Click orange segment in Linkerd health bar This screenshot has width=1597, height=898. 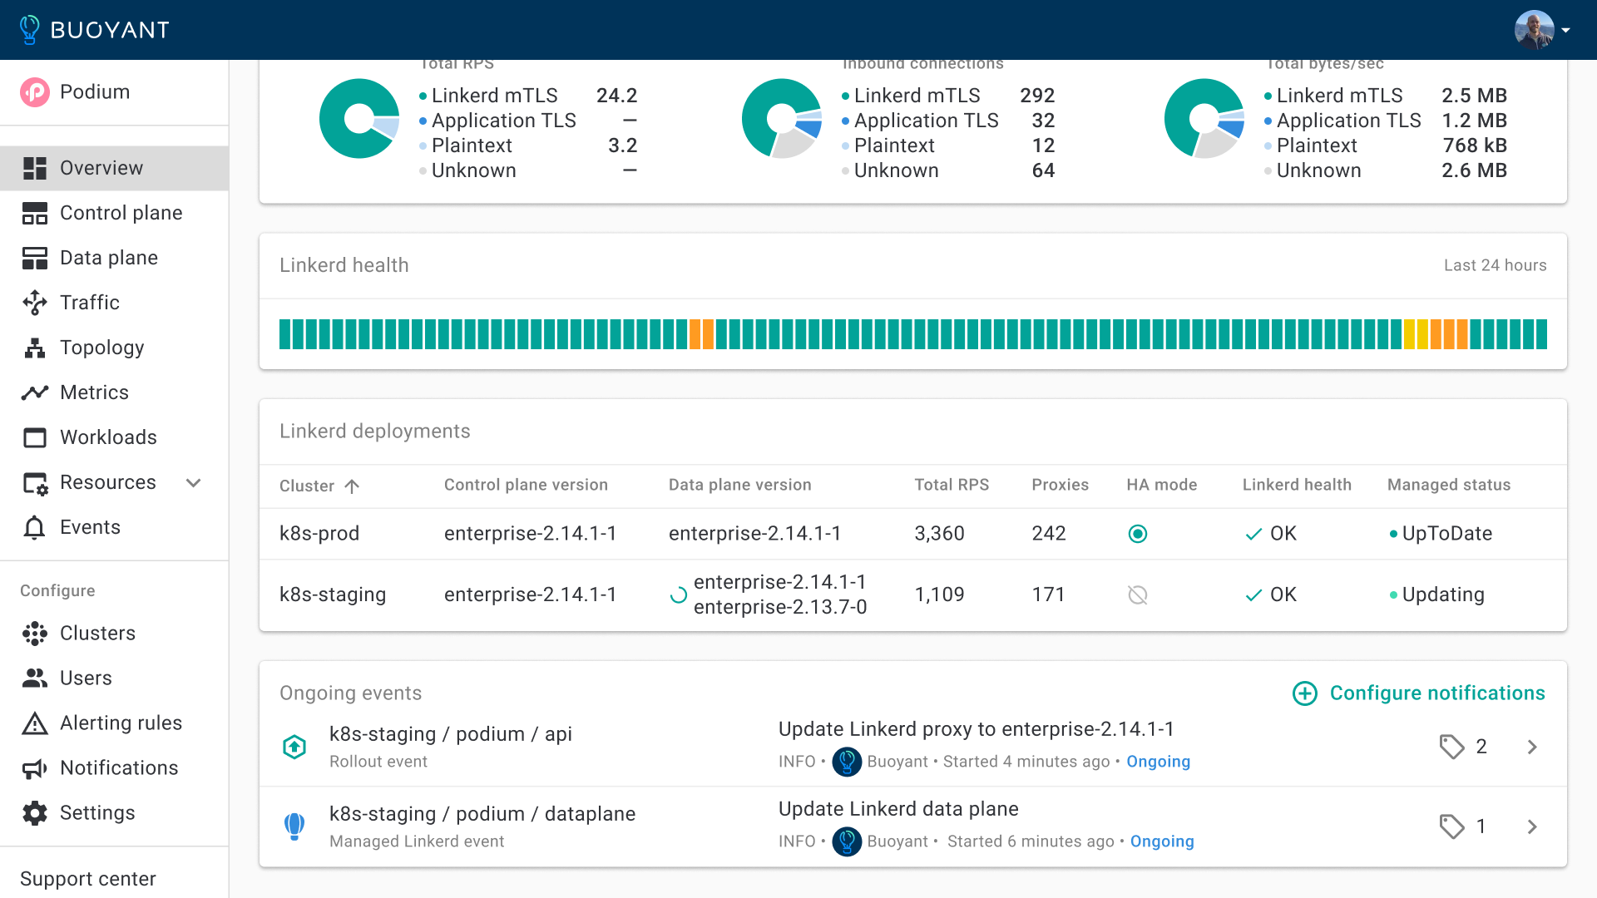[x=695, y=334]
